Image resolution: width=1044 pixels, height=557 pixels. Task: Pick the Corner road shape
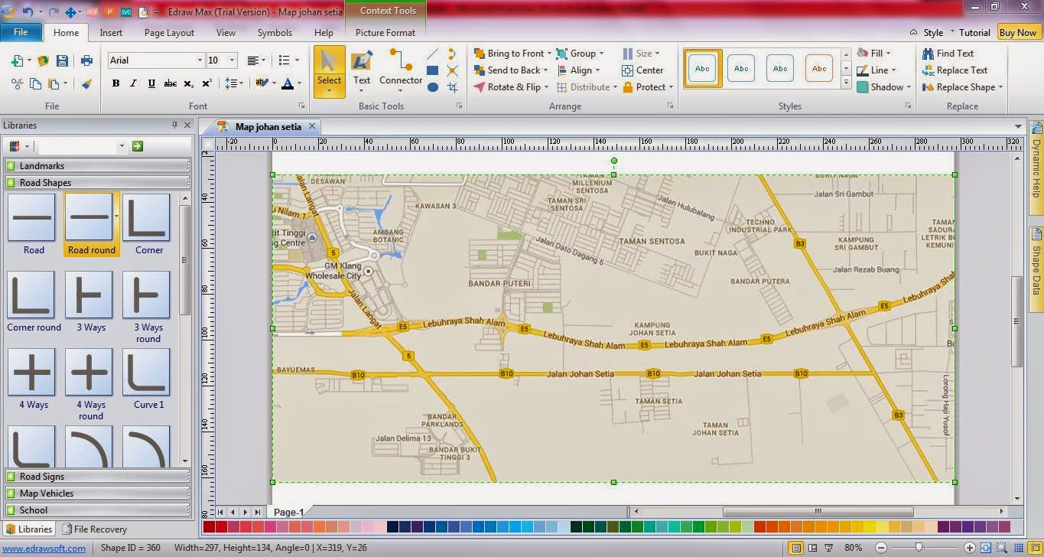(146, 218)
